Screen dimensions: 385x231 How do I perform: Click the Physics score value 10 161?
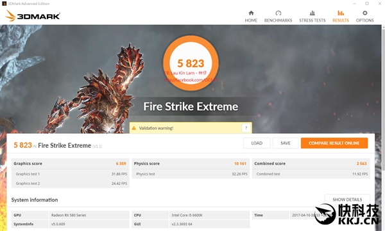tap(240, 163)
